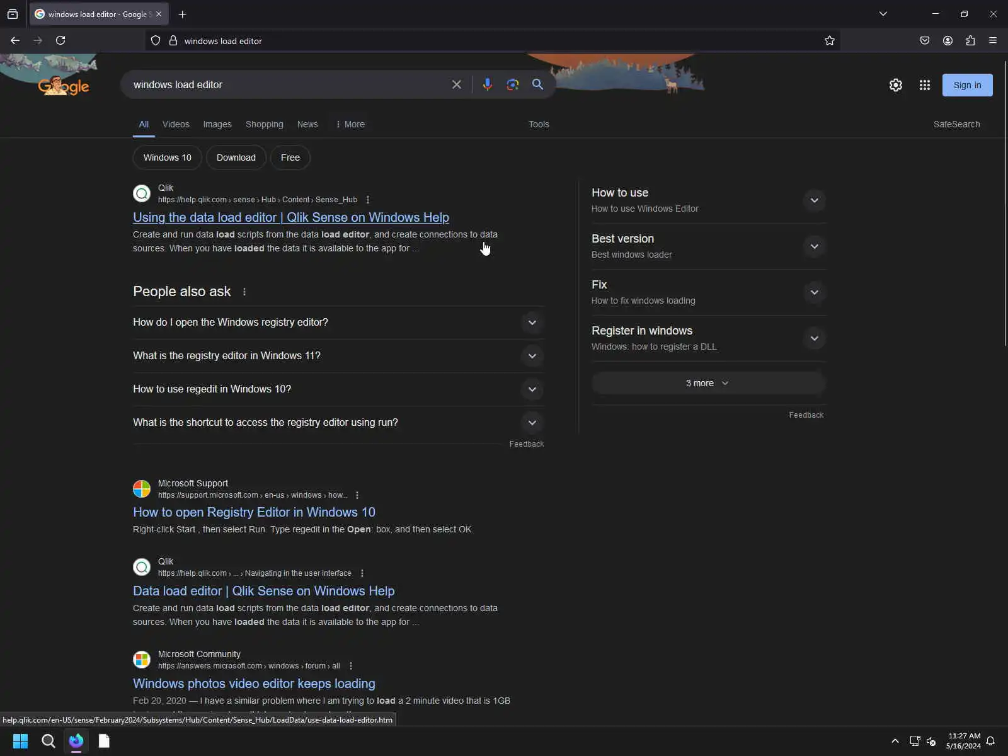Close the 'windows load editor' browser tab
Screen dimensions: 1008x756
click(159, 14)
